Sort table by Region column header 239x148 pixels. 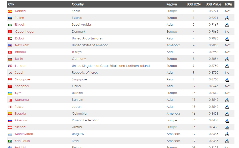172,4
